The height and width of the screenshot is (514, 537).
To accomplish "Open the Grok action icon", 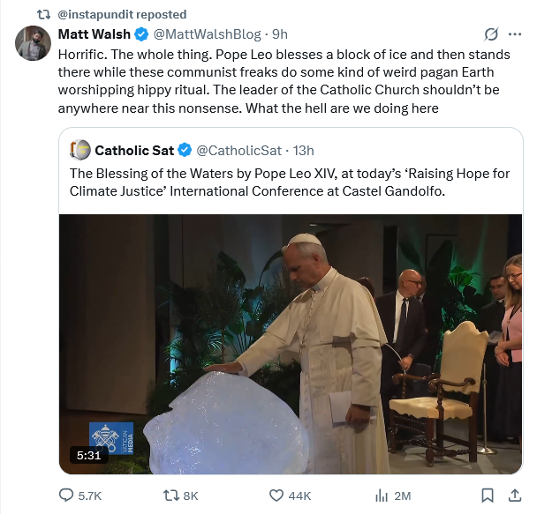I will (x=491, y=34).
